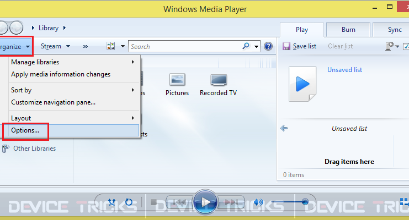Click the Next track button

231,202
